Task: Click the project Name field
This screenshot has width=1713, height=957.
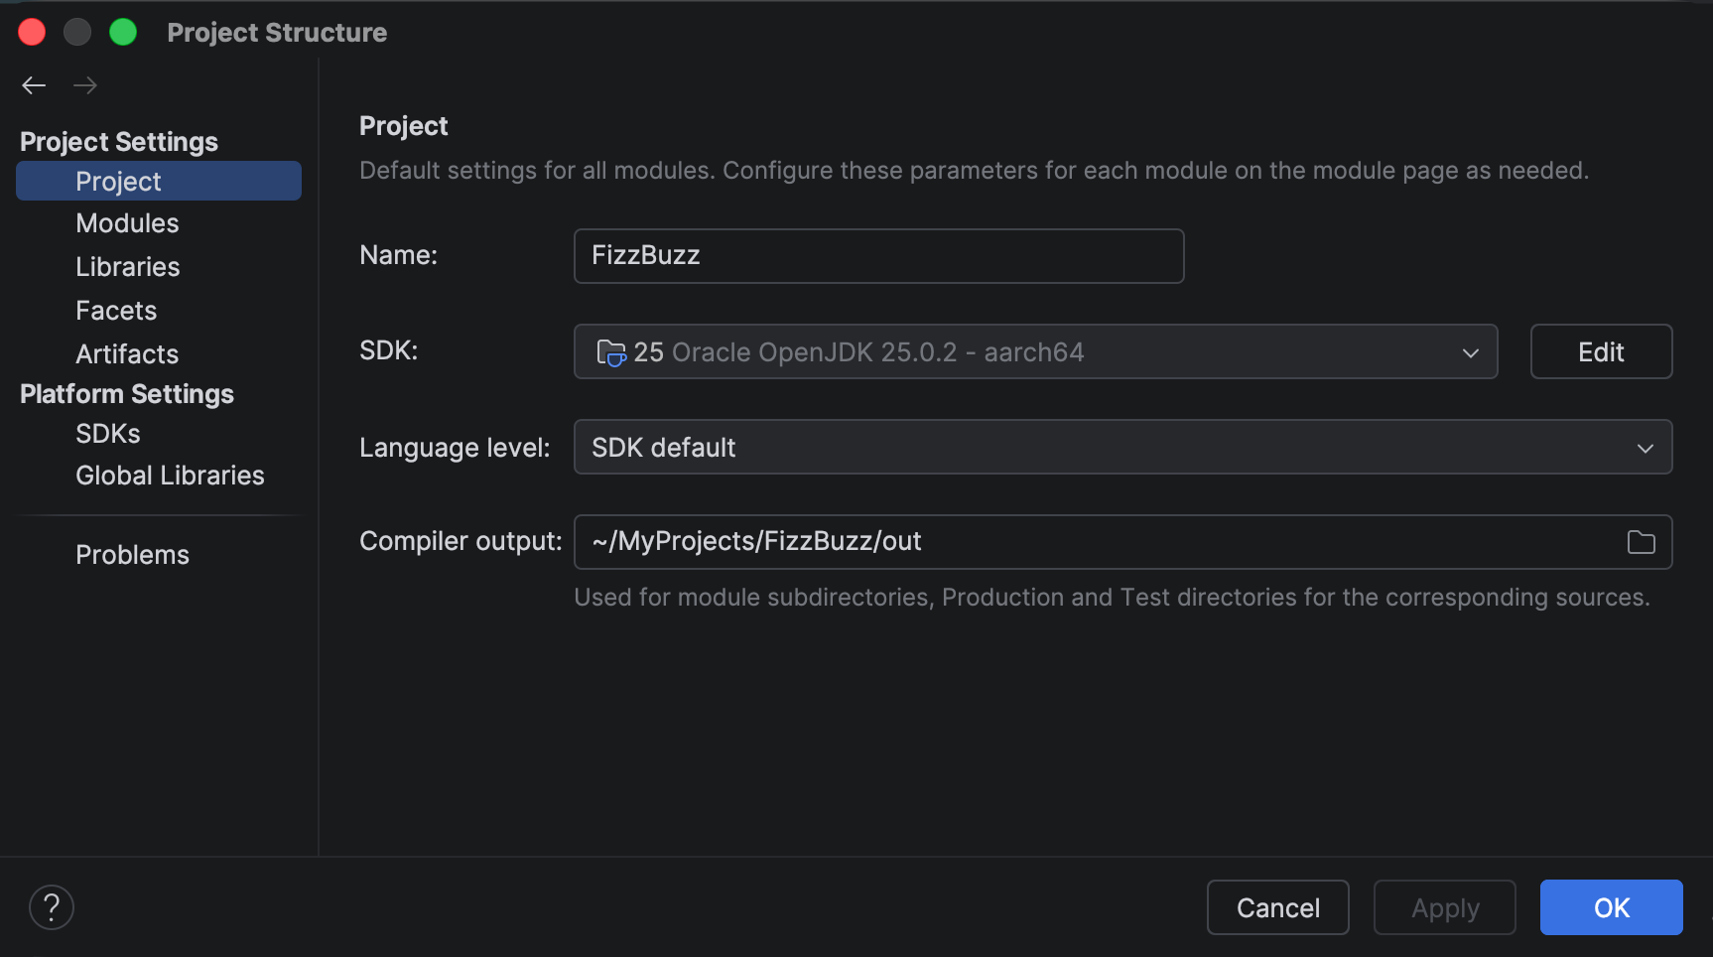Action: (x=878, y=256)
